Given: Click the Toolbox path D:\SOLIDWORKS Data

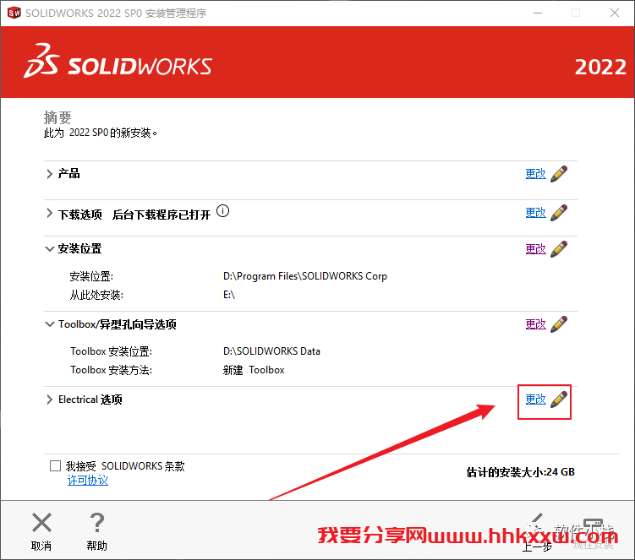Looking at the screenshot, I should (x=271, y=351).
